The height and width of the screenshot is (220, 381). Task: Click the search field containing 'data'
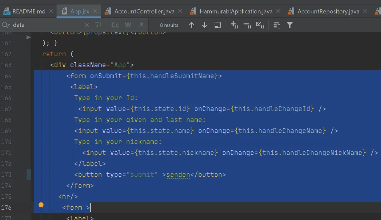[48, 25]
